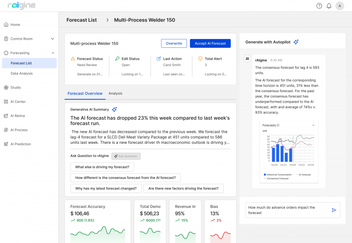Image resolution: width=352 pixels, height=243 pixels.
Task: Click the Home icon in the sidebar
Action: (6, 25)
